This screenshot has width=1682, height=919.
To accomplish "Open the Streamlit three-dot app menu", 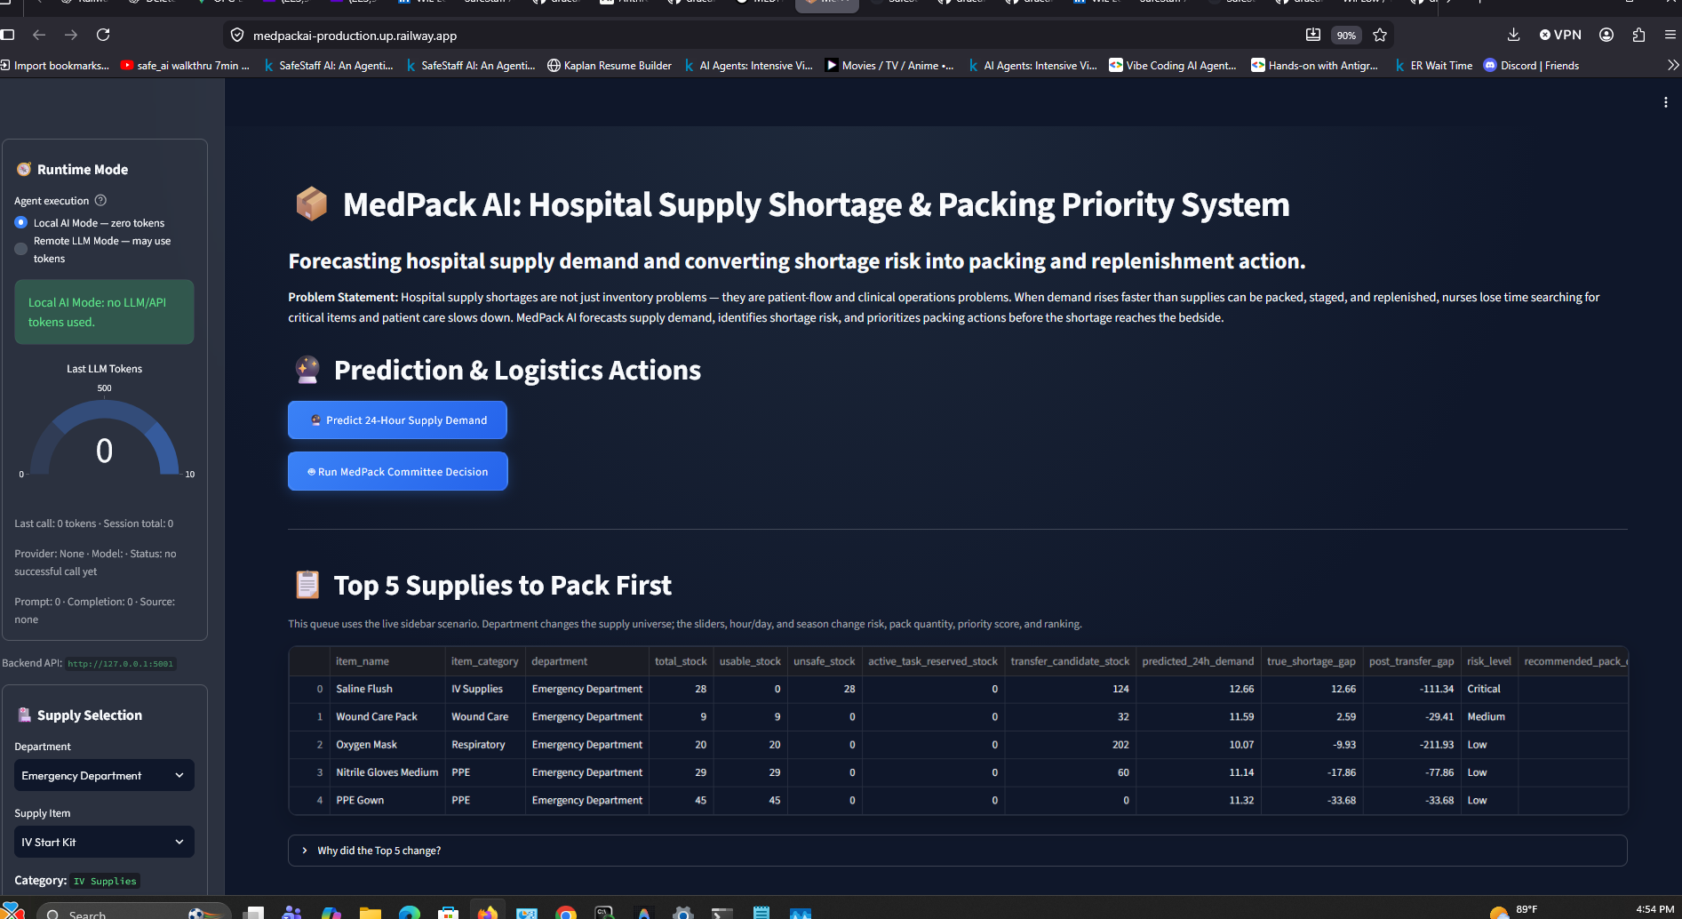I will (1665, 102).
